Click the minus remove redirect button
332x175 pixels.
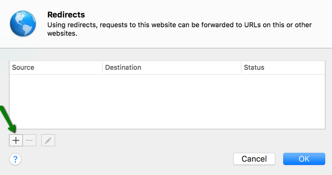(x=29, y=140)
